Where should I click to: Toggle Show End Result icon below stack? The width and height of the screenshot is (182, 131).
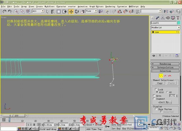coord(160,56)
